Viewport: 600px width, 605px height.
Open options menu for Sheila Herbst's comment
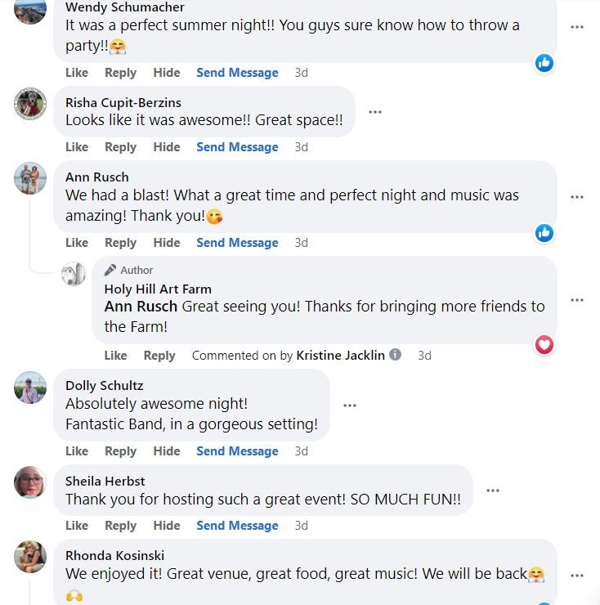coord(493,491)
